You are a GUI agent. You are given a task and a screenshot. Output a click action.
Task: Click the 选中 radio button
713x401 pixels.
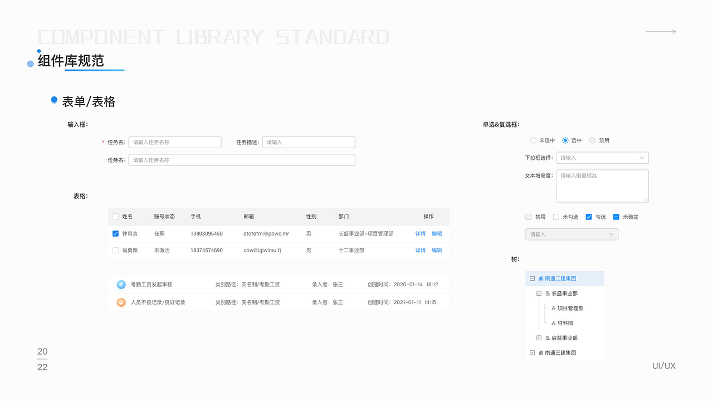click(565, 140)
